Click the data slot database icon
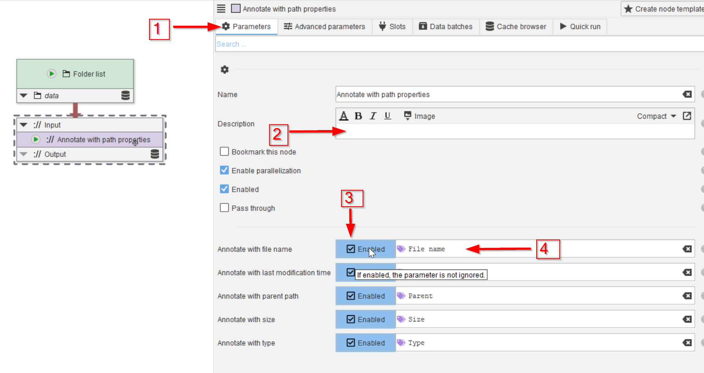 (125, 96)
